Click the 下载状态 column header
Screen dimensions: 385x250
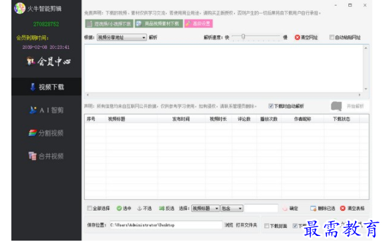(x=342, y=119)
